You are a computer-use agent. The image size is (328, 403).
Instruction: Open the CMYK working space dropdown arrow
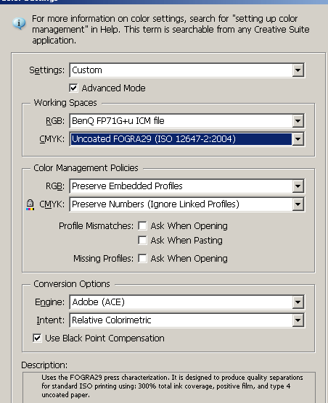point(298,139)
